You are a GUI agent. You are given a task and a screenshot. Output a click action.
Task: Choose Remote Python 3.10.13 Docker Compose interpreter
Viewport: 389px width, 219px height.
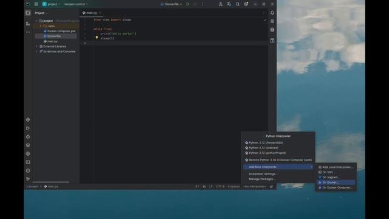[x=278, y=160]
